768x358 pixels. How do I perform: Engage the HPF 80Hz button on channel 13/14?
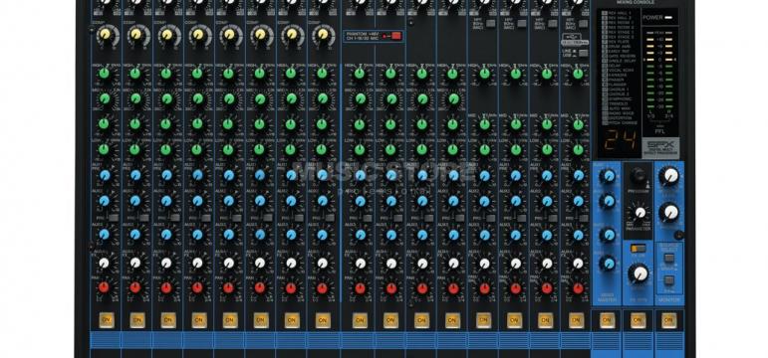click(x=490, y=23)
